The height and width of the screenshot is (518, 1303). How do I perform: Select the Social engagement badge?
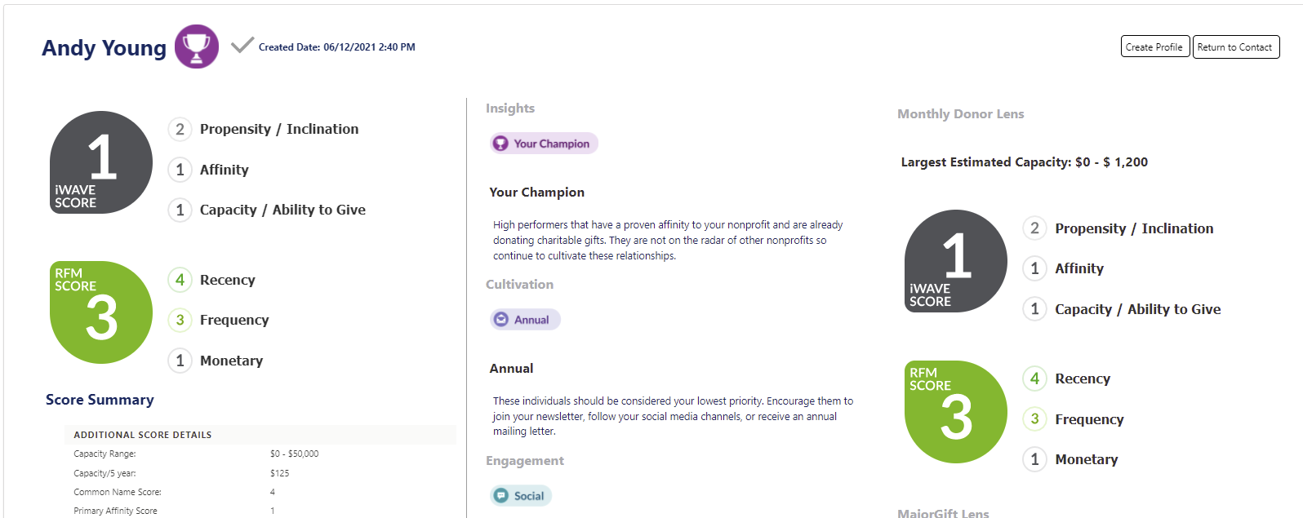(x=521, y=495)
